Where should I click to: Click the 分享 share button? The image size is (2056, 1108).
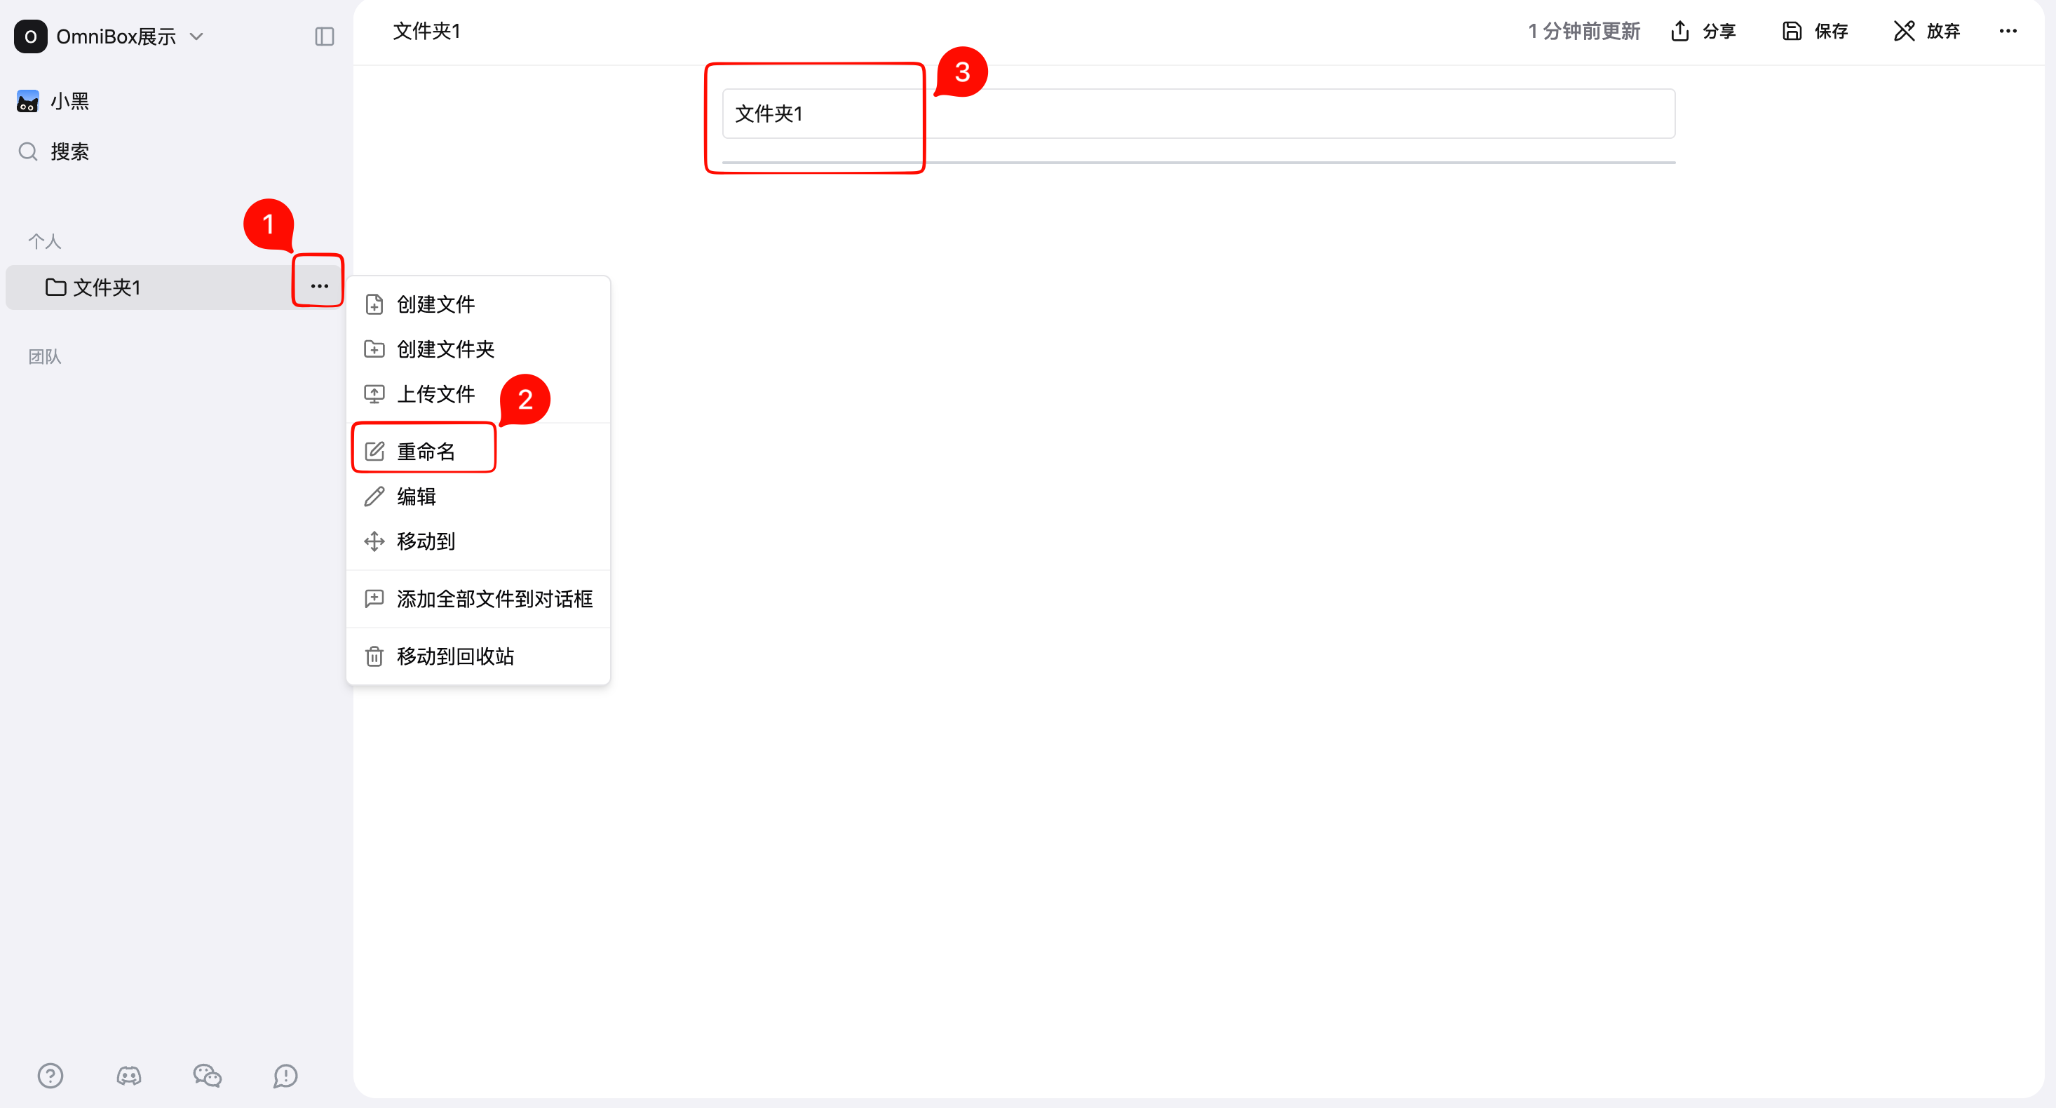pos(1703,31)
